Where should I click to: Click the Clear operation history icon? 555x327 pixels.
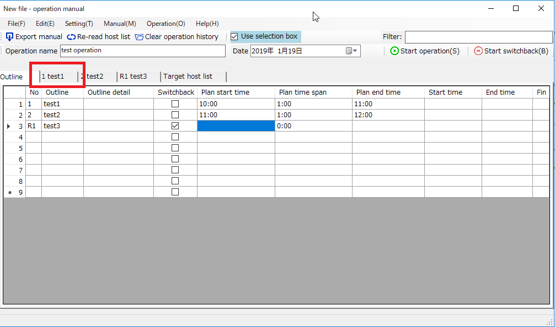[139, 37]
